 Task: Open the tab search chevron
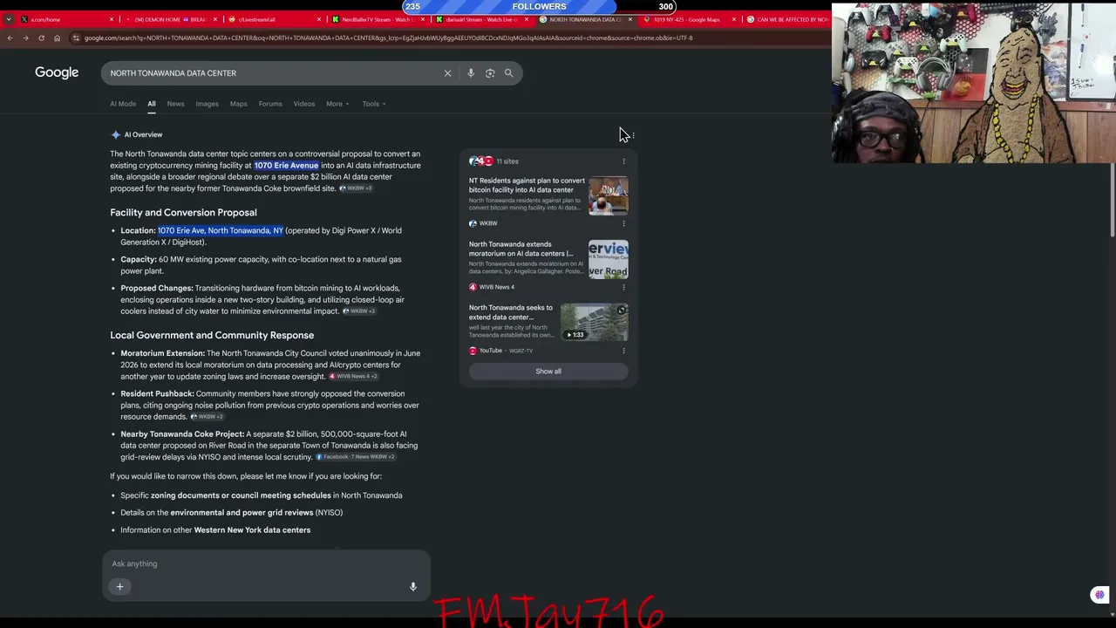tap(9, 19)
